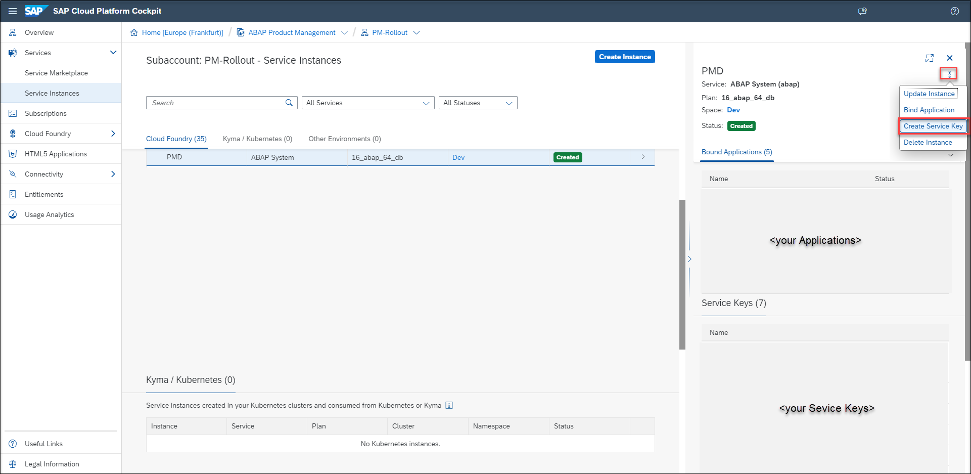Click the Service Keys (7) heading
Screen dimensions: 971x474
[734, 303]
